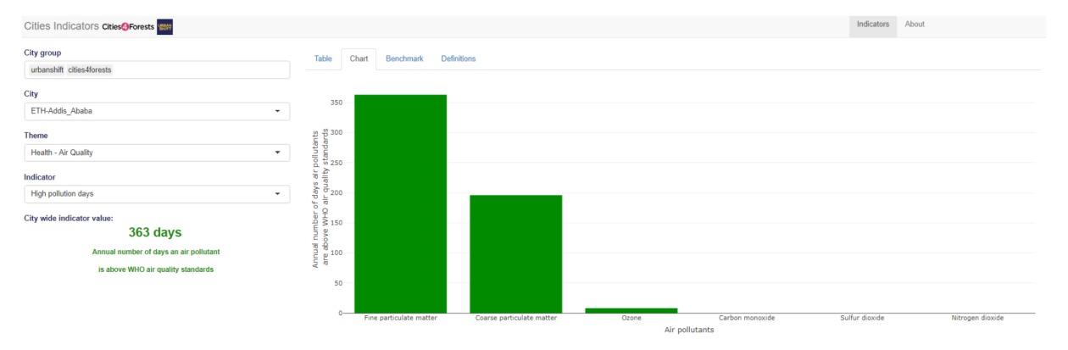The width and height of the screenshot is (1068, 350).
Task: Select the cities4forests city group tag
Action: [90, 69]
